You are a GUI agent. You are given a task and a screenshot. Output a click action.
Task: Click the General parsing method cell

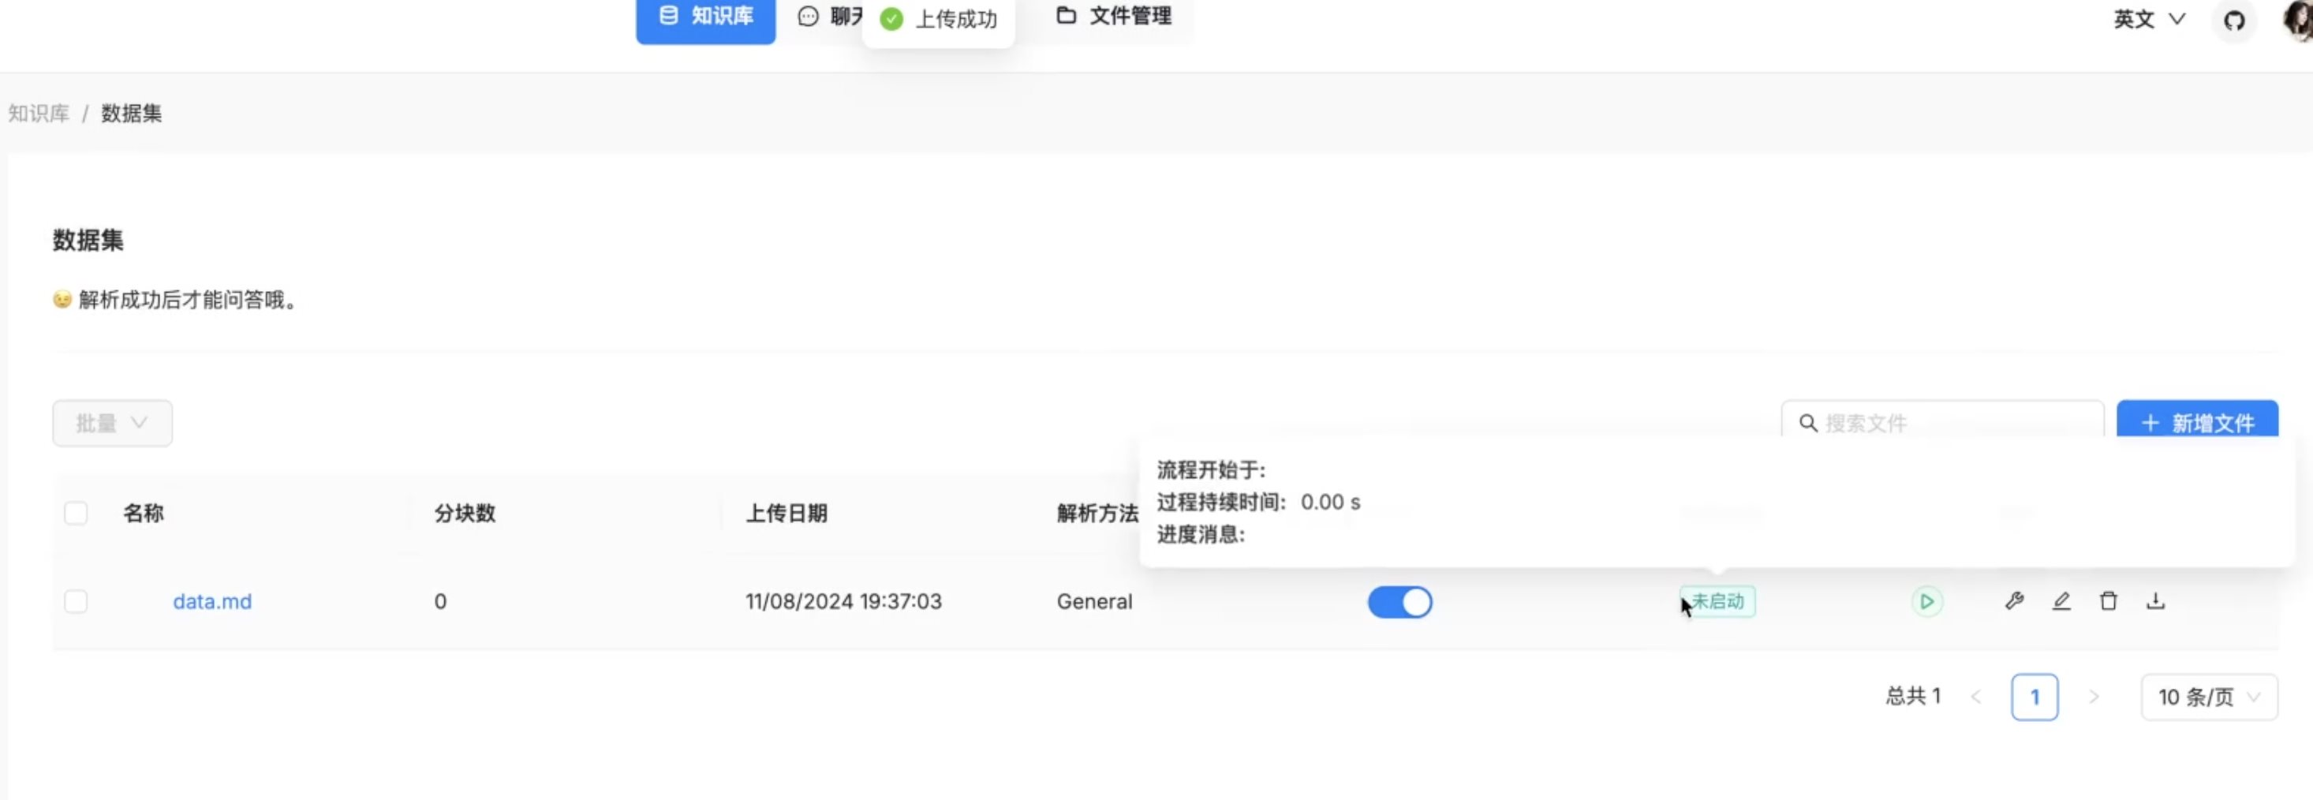1094,601
